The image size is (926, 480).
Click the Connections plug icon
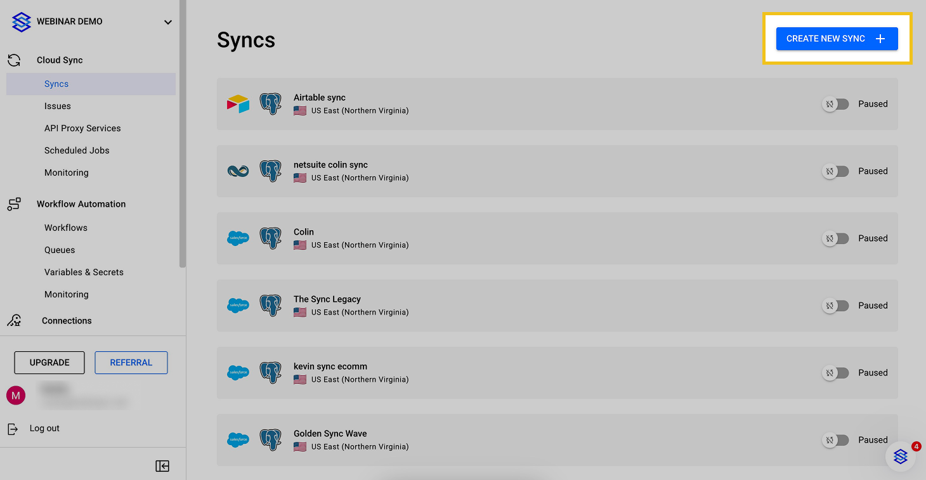tap(14, 321)
